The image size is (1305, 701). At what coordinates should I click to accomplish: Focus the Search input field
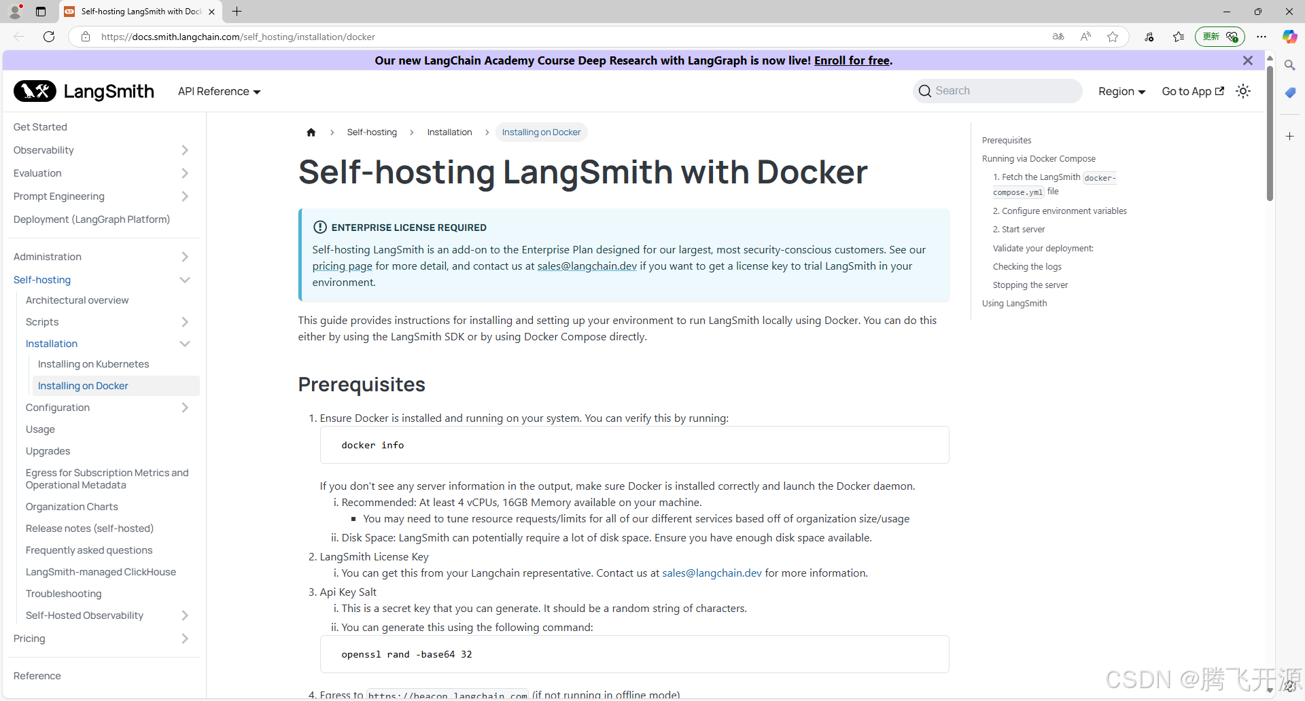click(x=997, y=91)
